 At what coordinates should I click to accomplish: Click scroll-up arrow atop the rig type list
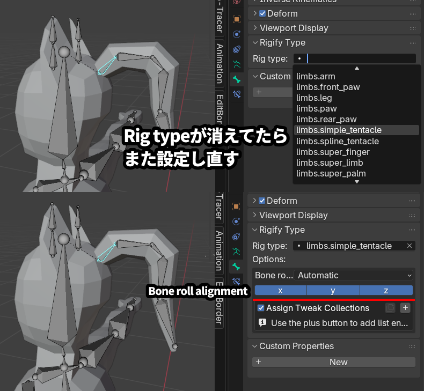click(357, 68)
